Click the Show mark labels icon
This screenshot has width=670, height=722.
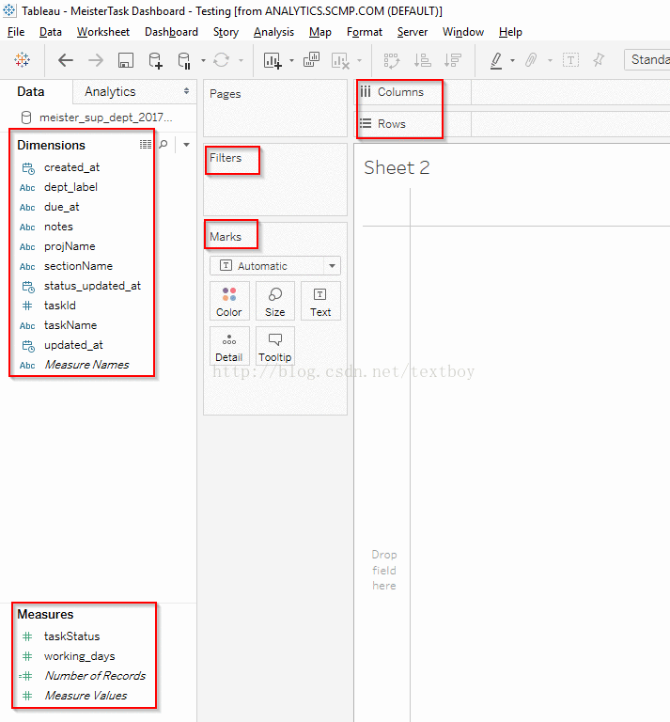570,60
